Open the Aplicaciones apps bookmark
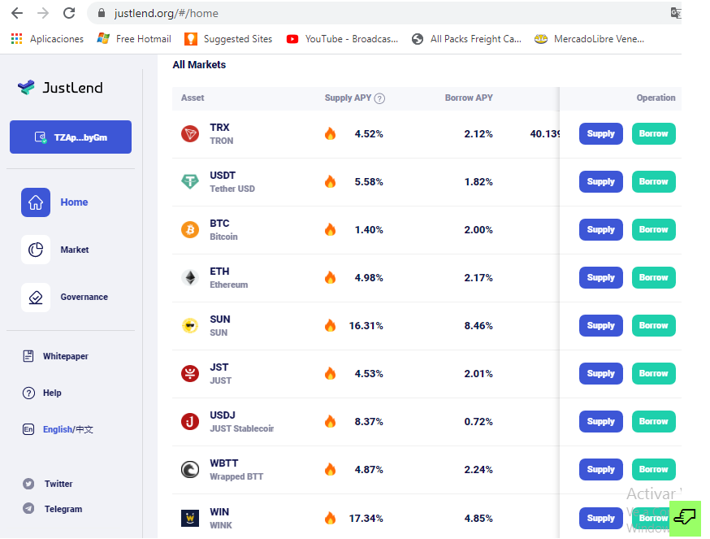This screenshot has height=539, width=710. pos(48,39)
